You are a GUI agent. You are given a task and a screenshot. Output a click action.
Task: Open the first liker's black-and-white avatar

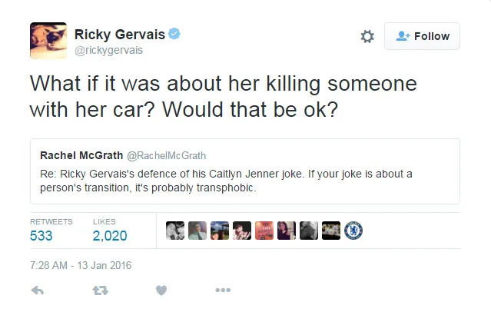tap(175, 231)
